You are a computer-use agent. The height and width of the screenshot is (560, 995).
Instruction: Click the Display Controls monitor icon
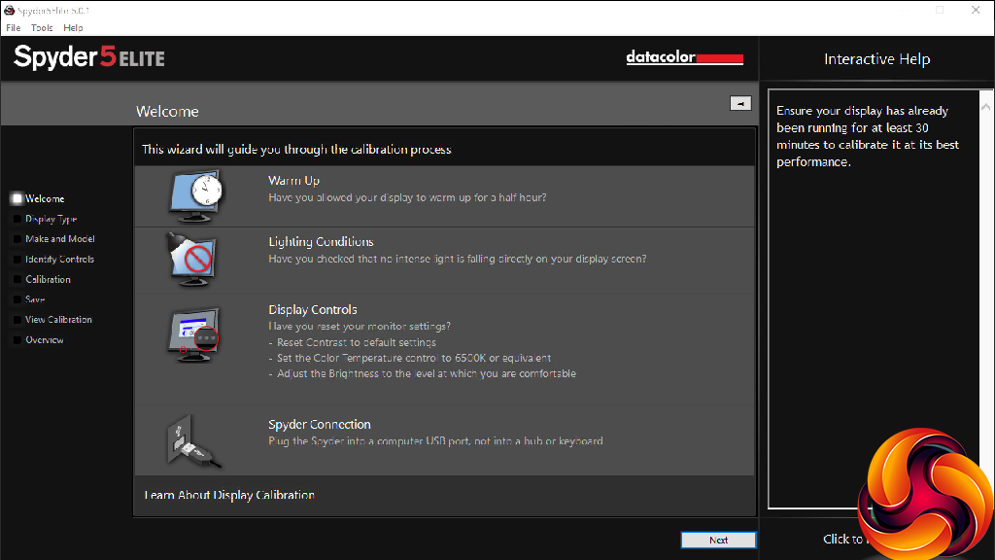point(194,334)
